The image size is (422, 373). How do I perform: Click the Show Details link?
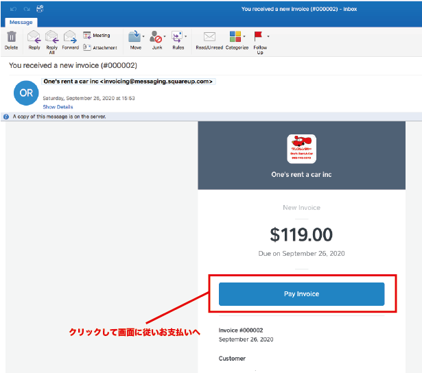[58, 107]
